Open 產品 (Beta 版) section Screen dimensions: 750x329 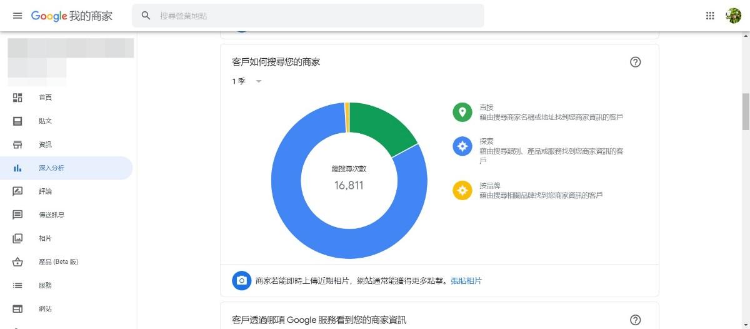point(58,261)
